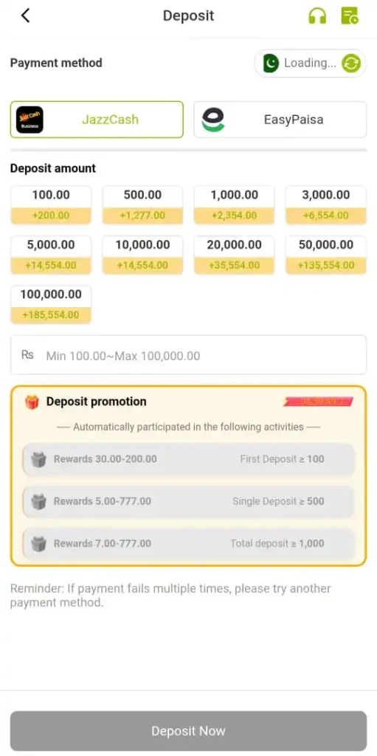Image resolution: width=377 pixels, height=756 pixels.
Task: Open Total deposit ≥ 1,000 reward row
Action: (x=189, y=543)
